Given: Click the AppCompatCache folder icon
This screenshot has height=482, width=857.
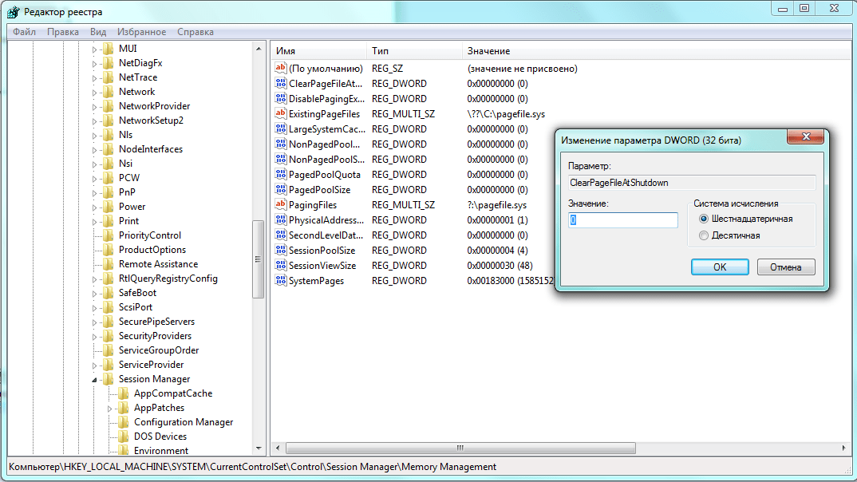Looking at the screenshot, I should 124,393.
